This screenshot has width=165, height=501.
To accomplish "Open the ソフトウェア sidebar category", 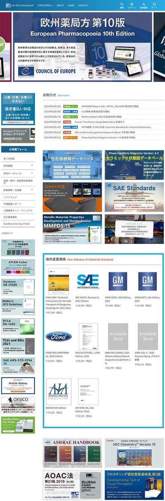I will pos(18,197).
